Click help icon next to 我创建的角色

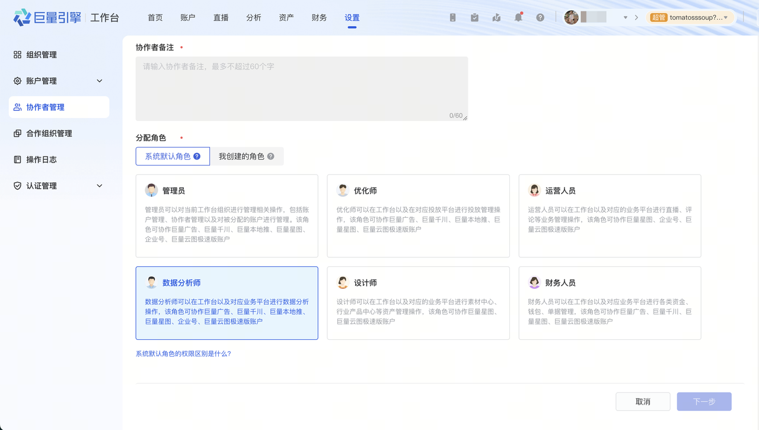270,157
